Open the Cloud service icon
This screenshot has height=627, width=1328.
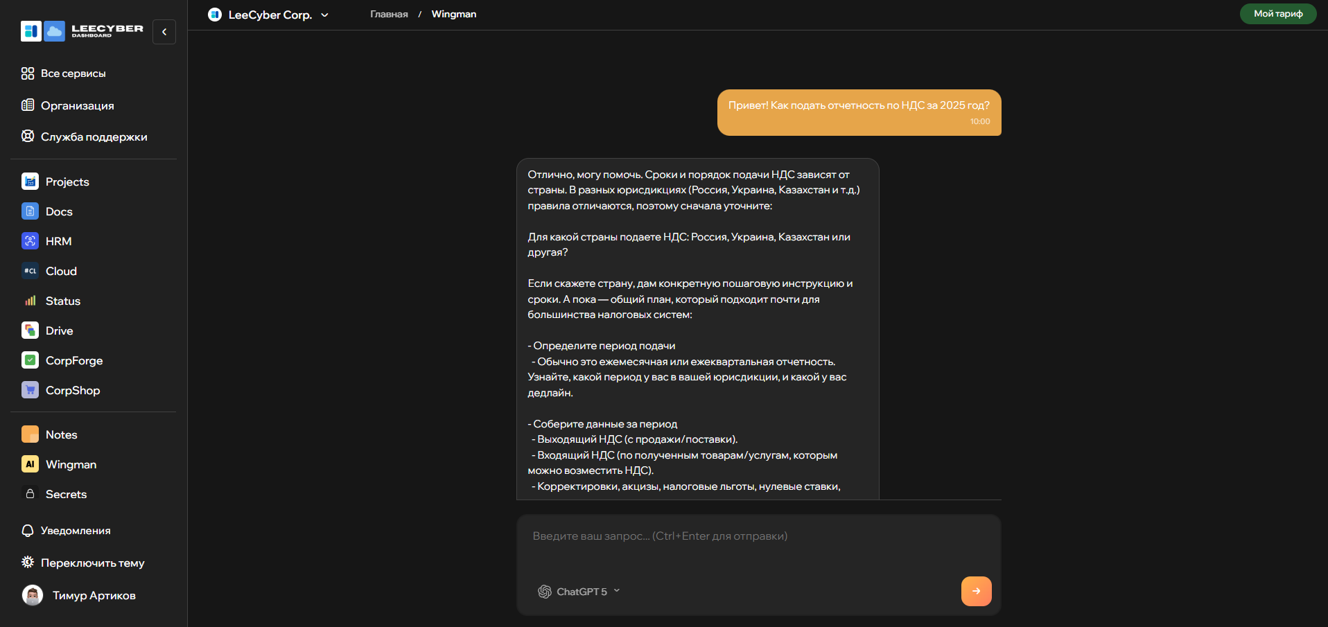tap(30, 271)
